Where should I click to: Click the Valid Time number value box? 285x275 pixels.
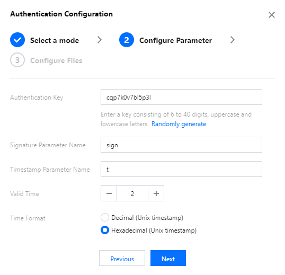coord(132,193)
